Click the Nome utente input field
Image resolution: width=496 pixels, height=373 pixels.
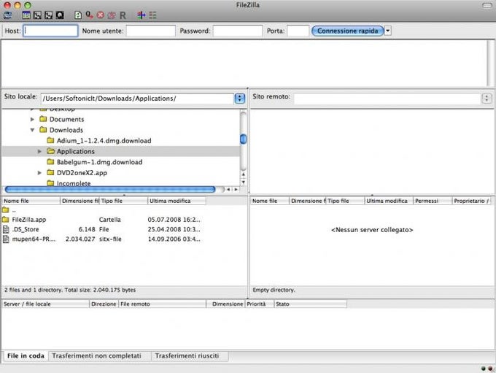(151, 31)
